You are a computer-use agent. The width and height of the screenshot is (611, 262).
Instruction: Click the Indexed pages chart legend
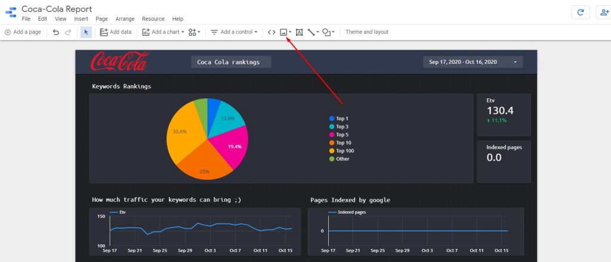347,212
